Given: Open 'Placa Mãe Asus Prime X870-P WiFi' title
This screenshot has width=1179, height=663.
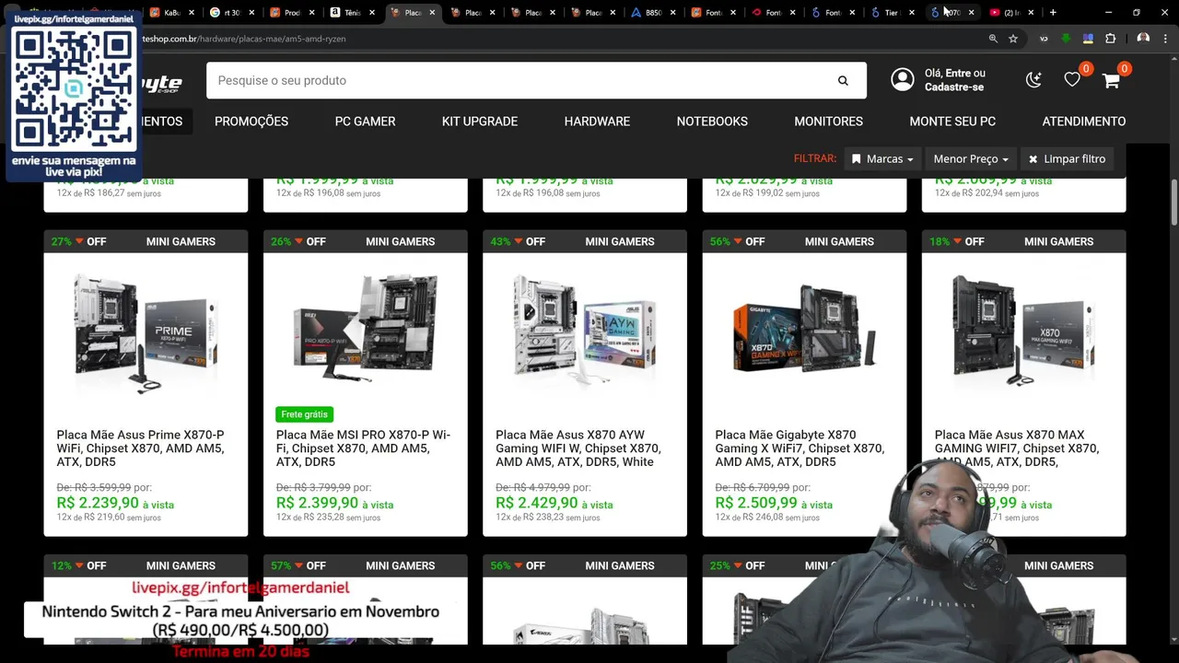Looking at the screenshot, I should coord(140,448).
